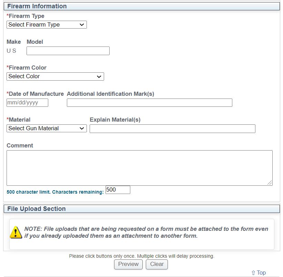This screenshot has width=283, height=277.
Task: Expand the Firearm Color dropdown
Action: (x=55, y=76)
